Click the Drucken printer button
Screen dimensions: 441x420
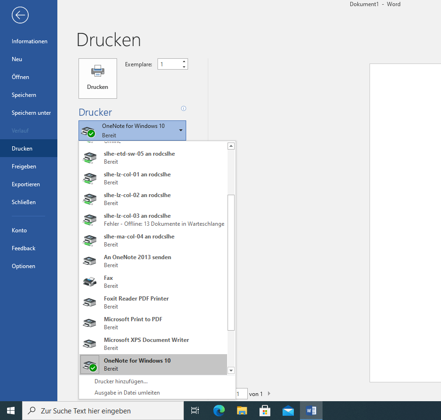click(98, 79)
